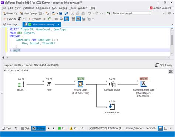This screenshot has width=175, height=137.
Task: Switch to the Data view
Action: 26,128
